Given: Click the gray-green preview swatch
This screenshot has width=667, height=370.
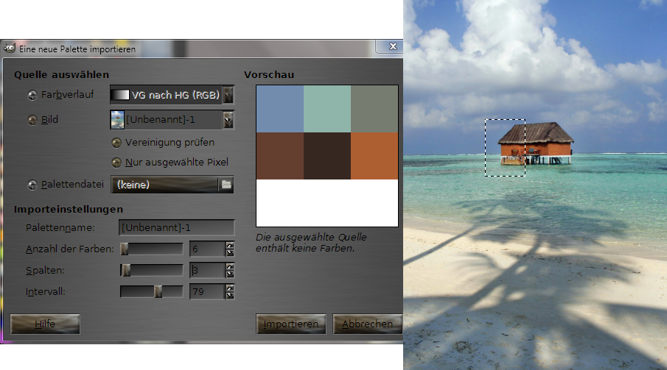Looking at the screenshot, I should [x=374, y=109].
